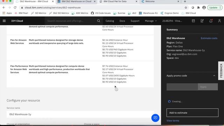Close the Db2 Warehouse - IBM Cloud tab

pyautogui.click(x=53, y=1)
